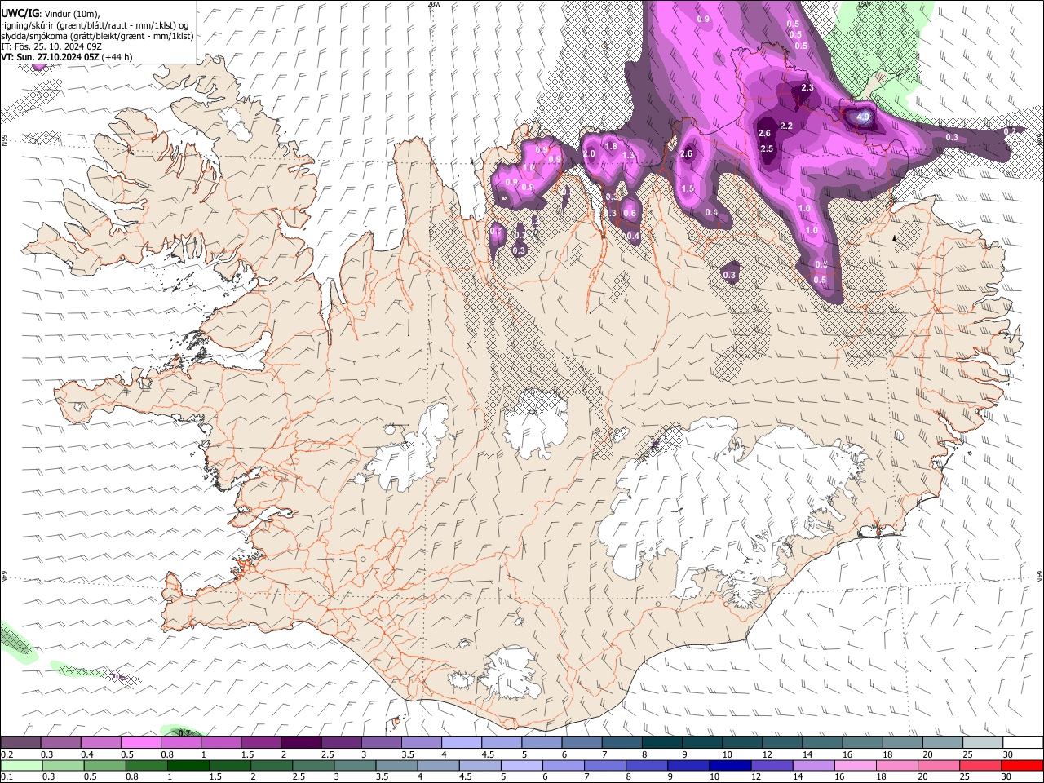This screenshot has width=1044, height=783.
Task: Pick the dark mauve 0.2–0.3 snow legend swatch
Action: point(20,743)
